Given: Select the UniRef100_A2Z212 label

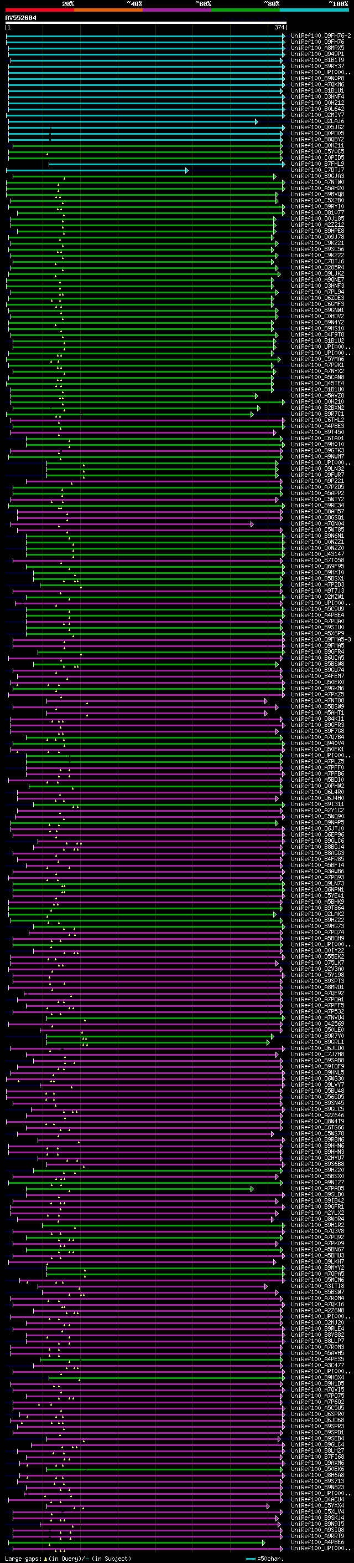Looking at the screenshot, I should [x=317, y=225].
